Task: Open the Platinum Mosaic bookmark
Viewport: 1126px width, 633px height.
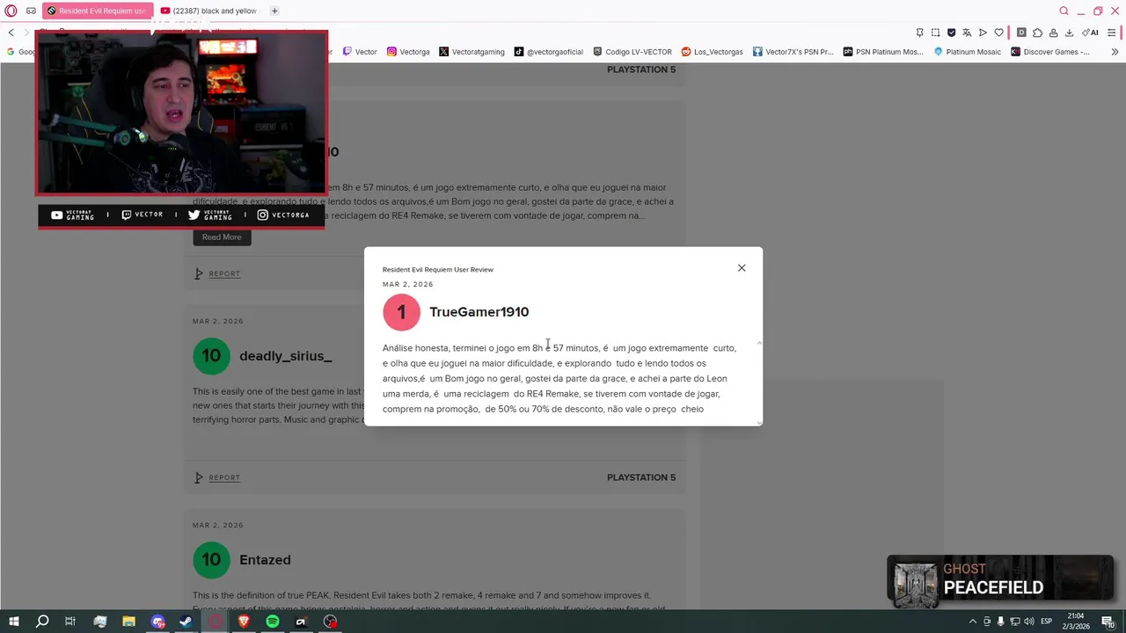Action: click(x=968, y=52)
